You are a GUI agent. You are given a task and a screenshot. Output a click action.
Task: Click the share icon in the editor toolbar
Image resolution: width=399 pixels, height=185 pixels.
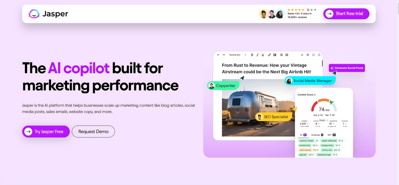pyautogui.click(x=302, y=55)
